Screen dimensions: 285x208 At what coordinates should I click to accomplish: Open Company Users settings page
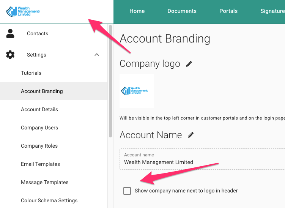pos(39,128)
